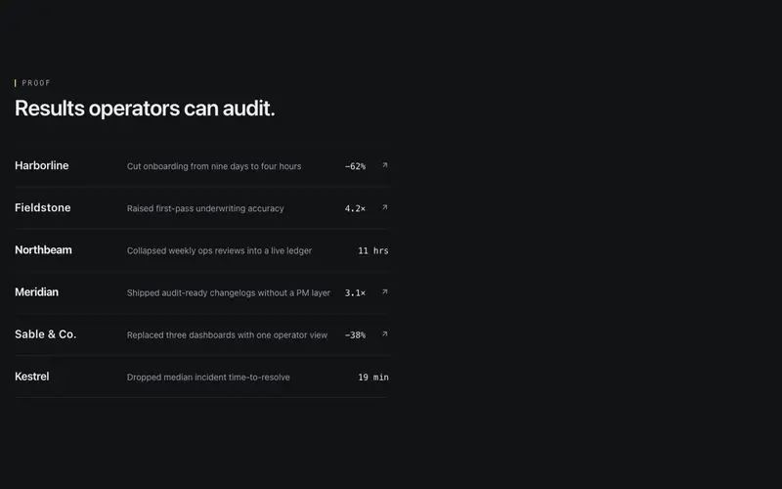Click the PROOF section label
The width and height of the screenshot is (782, 489).
pos(36,83)
